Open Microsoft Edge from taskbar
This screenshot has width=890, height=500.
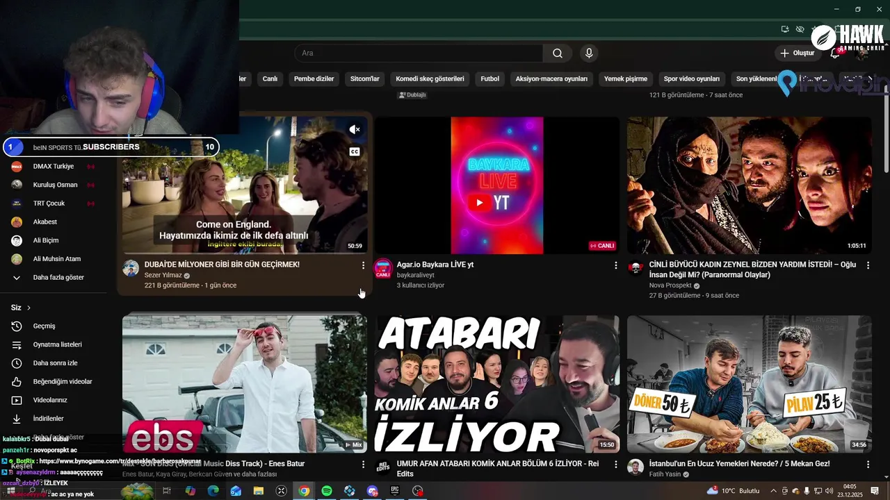coord(213,491)
